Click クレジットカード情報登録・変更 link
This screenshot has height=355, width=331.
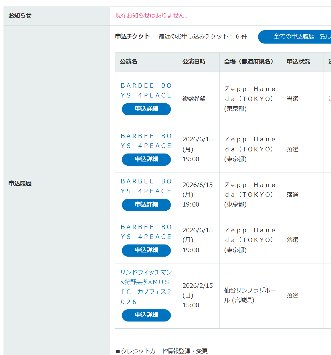tap(164, 351)
